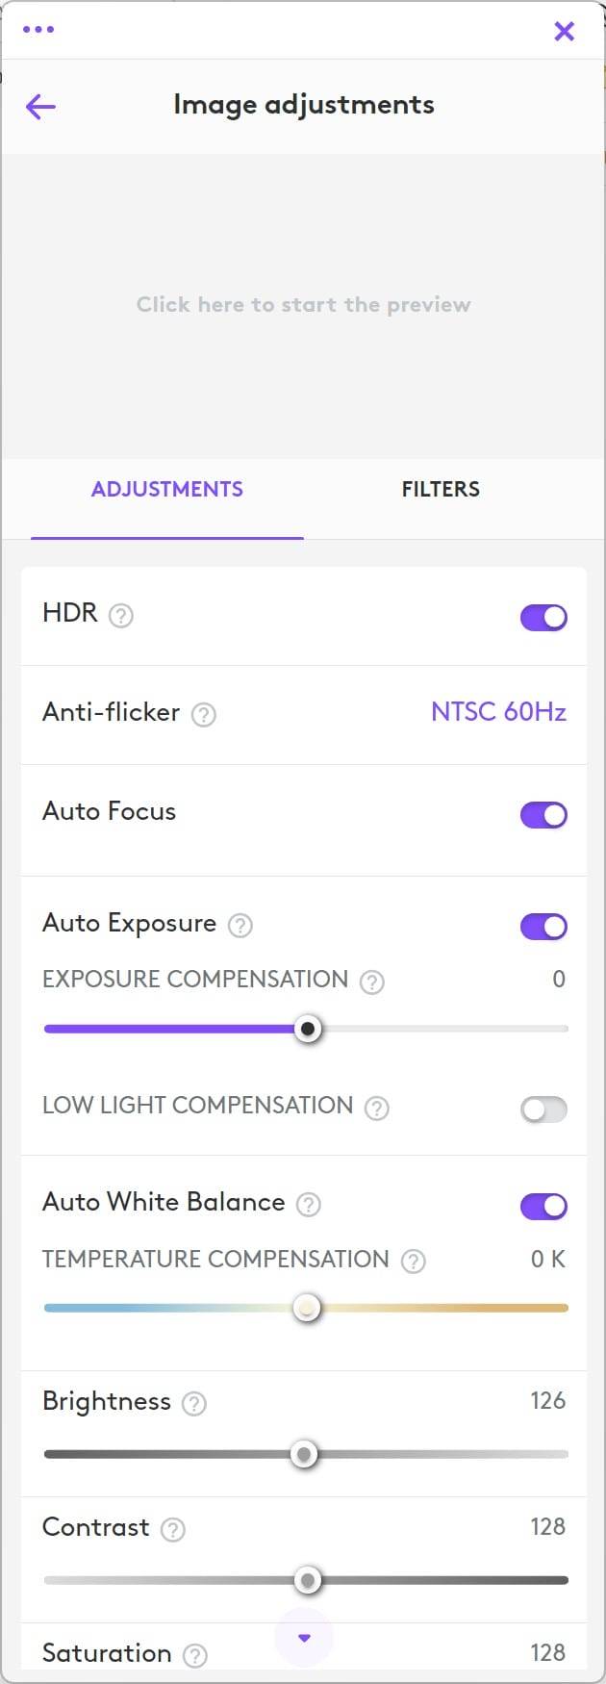This screenshot has width=606, height=1684.
Task: Click the back arrow icon
Action: click(40, 106)
